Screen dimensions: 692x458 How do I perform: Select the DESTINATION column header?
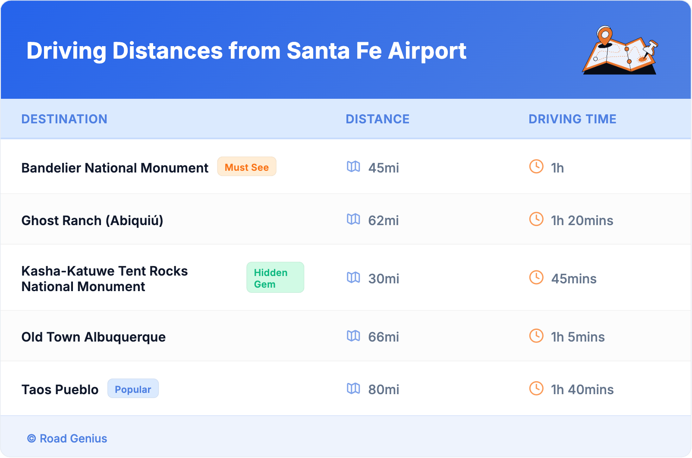(x=65, y=119)
